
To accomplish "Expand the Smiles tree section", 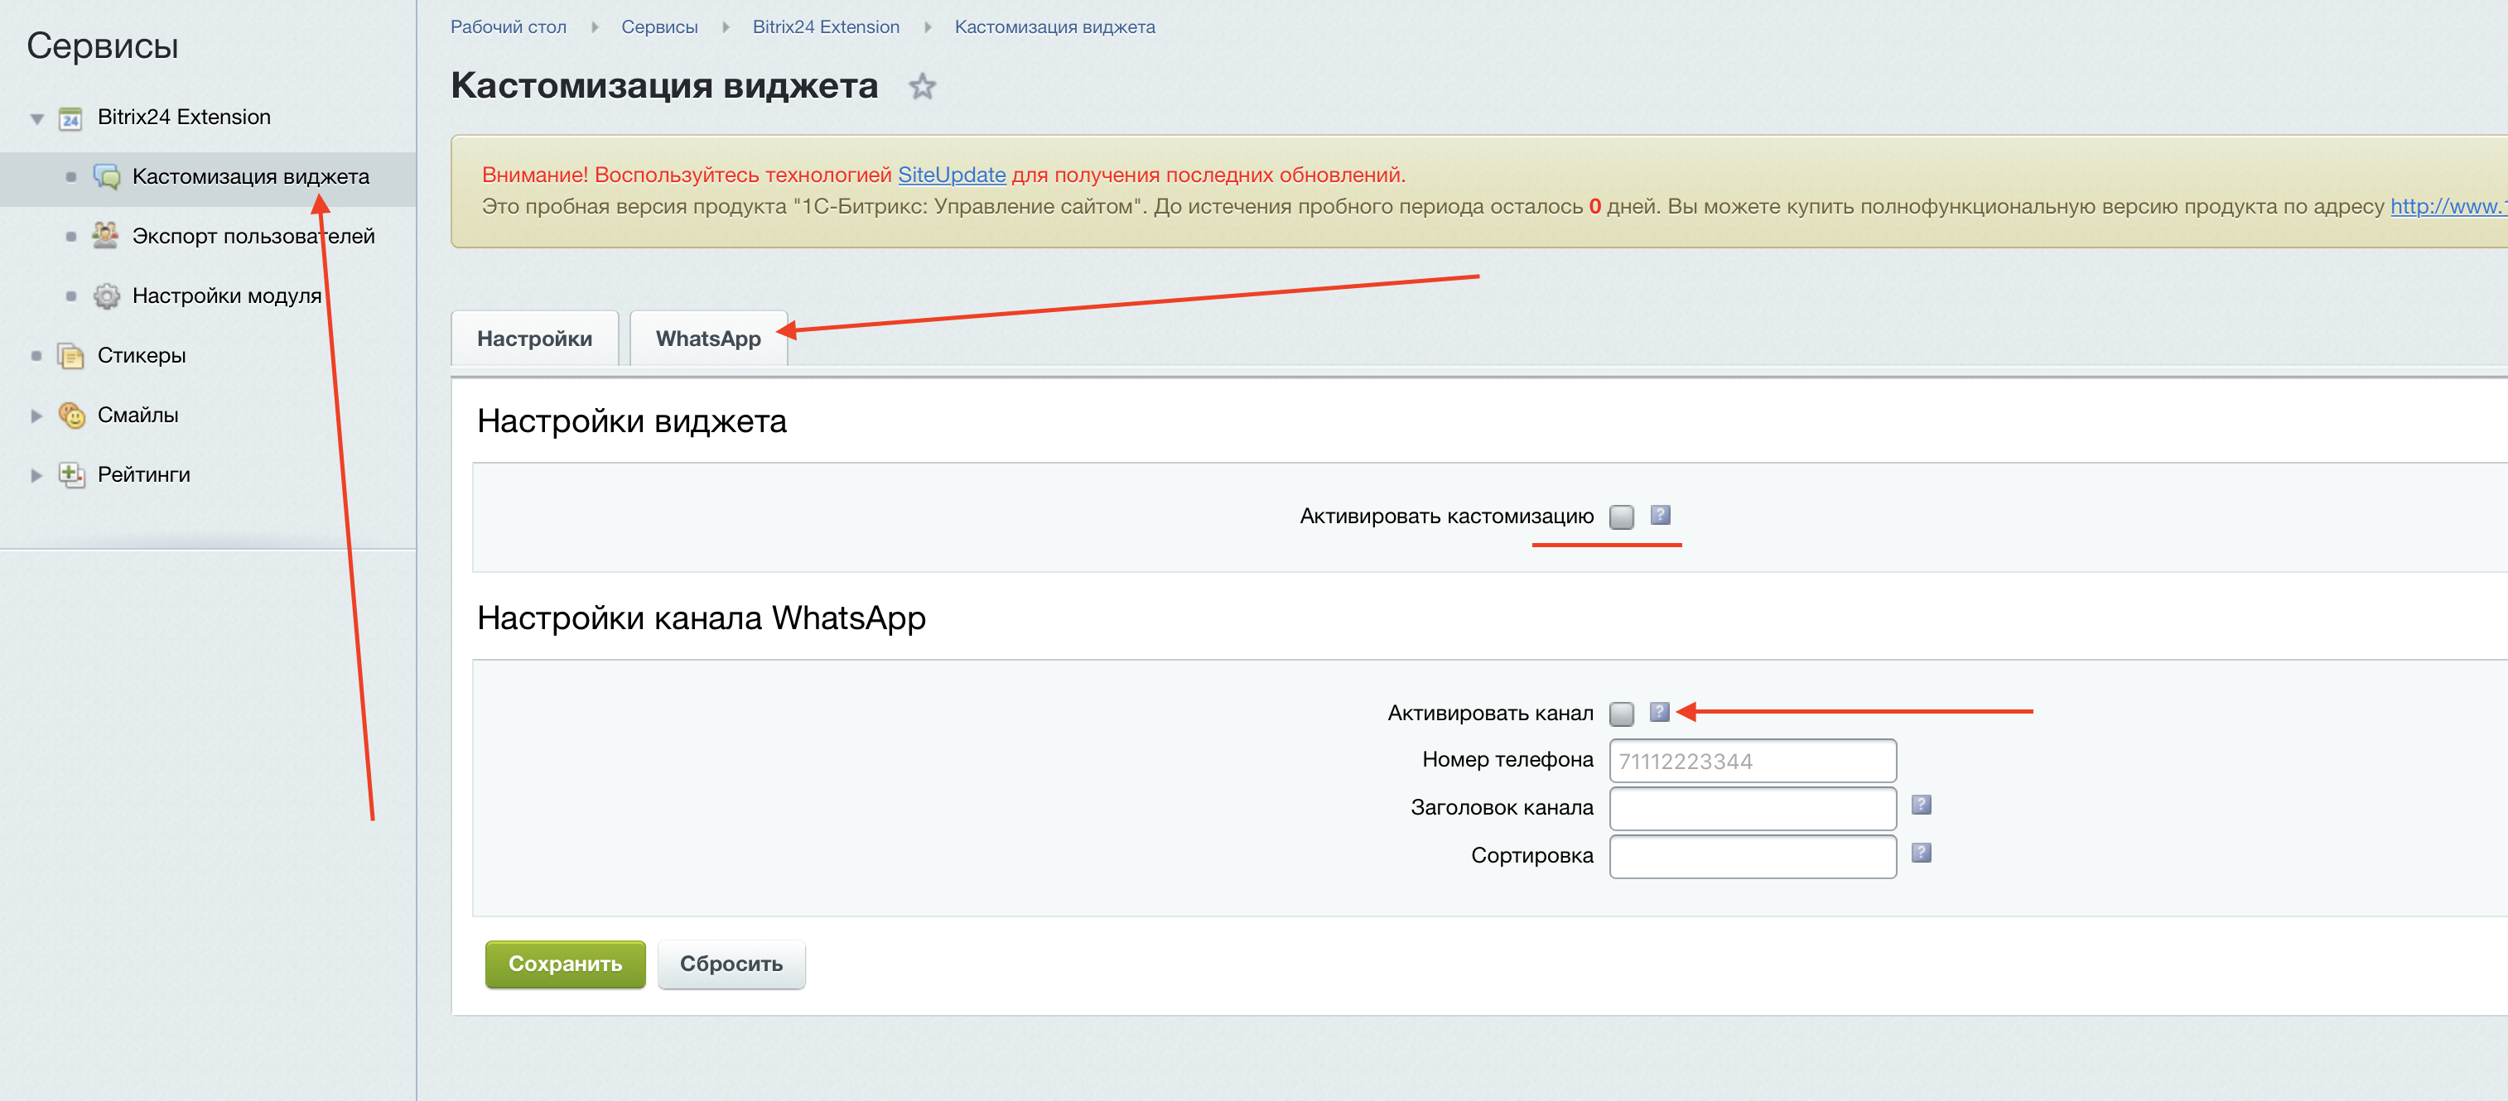I will click(37, 416).
